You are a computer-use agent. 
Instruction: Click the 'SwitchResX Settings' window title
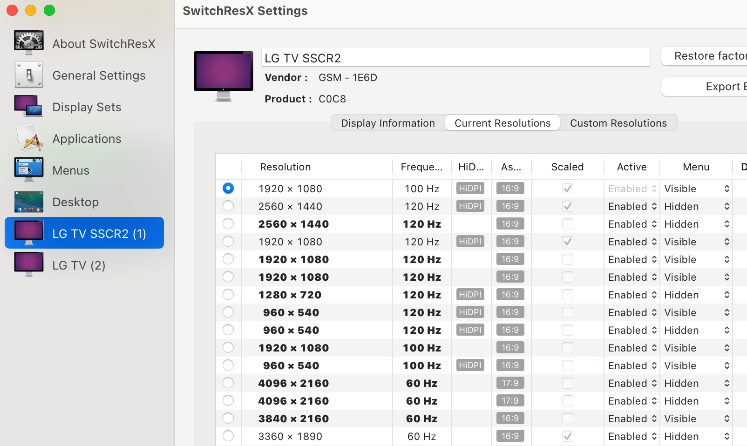pos(245,11)
